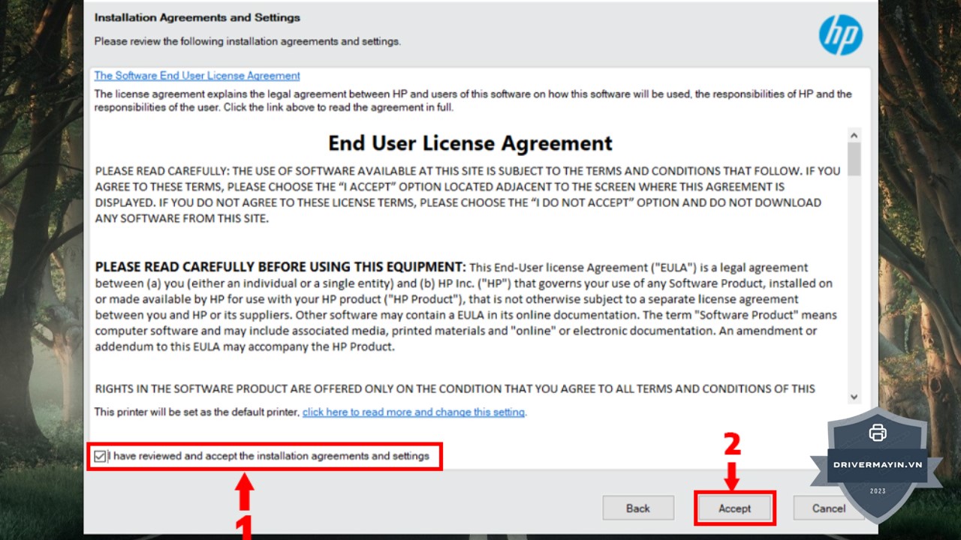
Task: Click the license scrollbar thumb
Action: point(854,159)
